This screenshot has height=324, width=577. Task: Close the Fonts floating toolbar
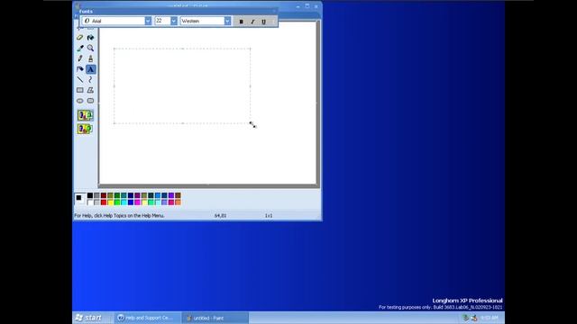pos(274,11)
